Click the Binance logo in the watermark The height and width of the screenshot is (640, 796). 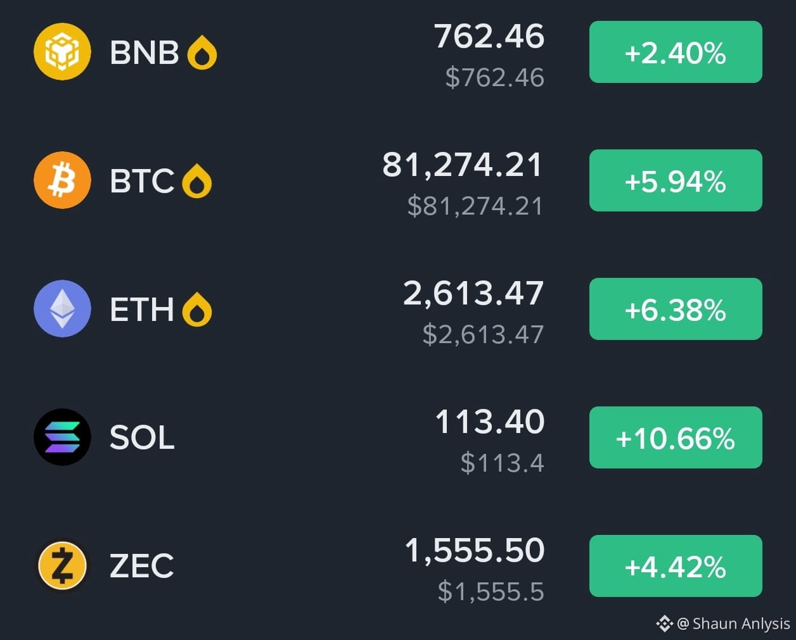tap(664, 624)
